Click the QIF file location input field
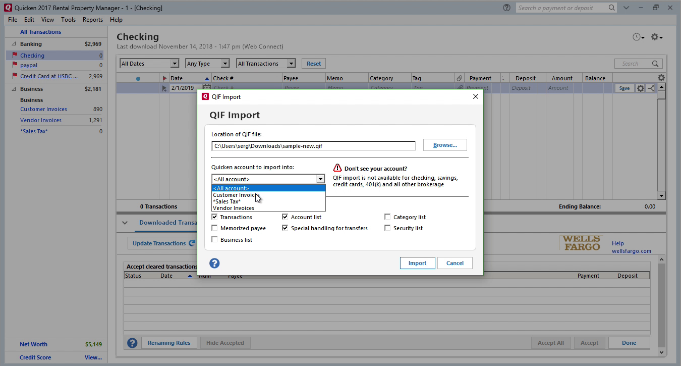The image size is (681, 366). coord(313,146)
